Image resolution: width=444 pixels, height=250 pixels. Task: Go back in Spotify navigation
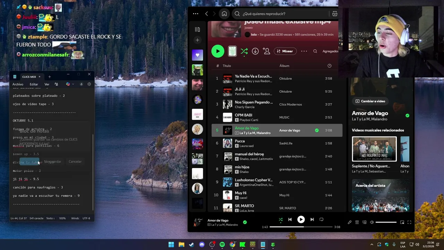point(206,14)
